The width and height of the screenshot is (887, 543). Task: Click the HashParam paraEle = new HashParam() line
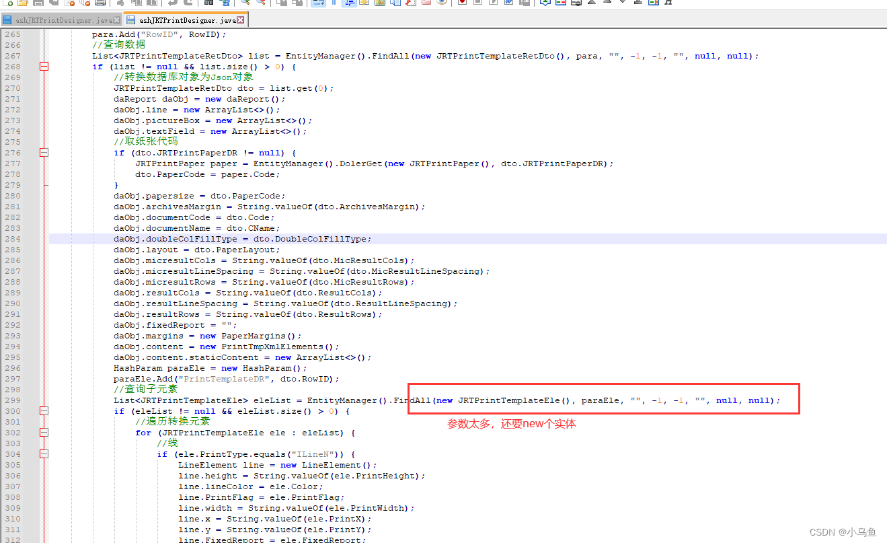pos(210,368)
